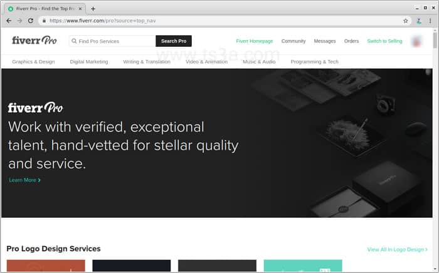Open the dark gray logo design service thumbnail

click(x=217, y=265)
